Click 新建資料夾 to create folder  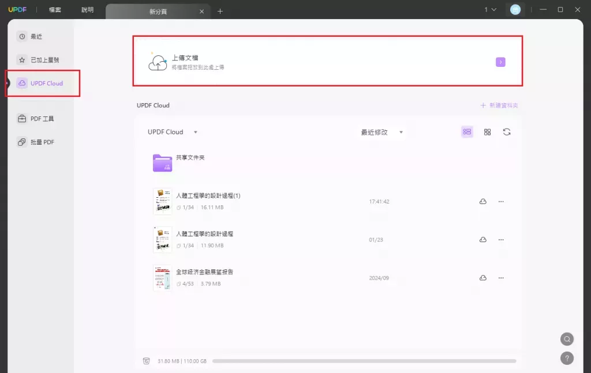[x=499, y=106]
